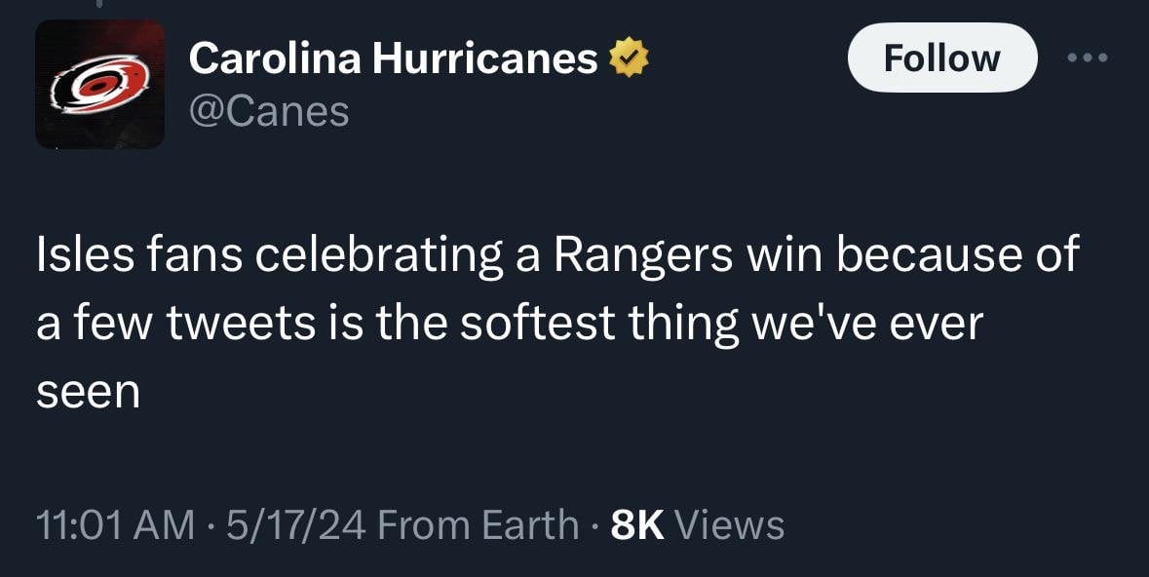The height and width of the screenshot is (577, 1149).
Task: Open the three-dot more options menu
Action: pyautogui.click(x=1088, y=58)
